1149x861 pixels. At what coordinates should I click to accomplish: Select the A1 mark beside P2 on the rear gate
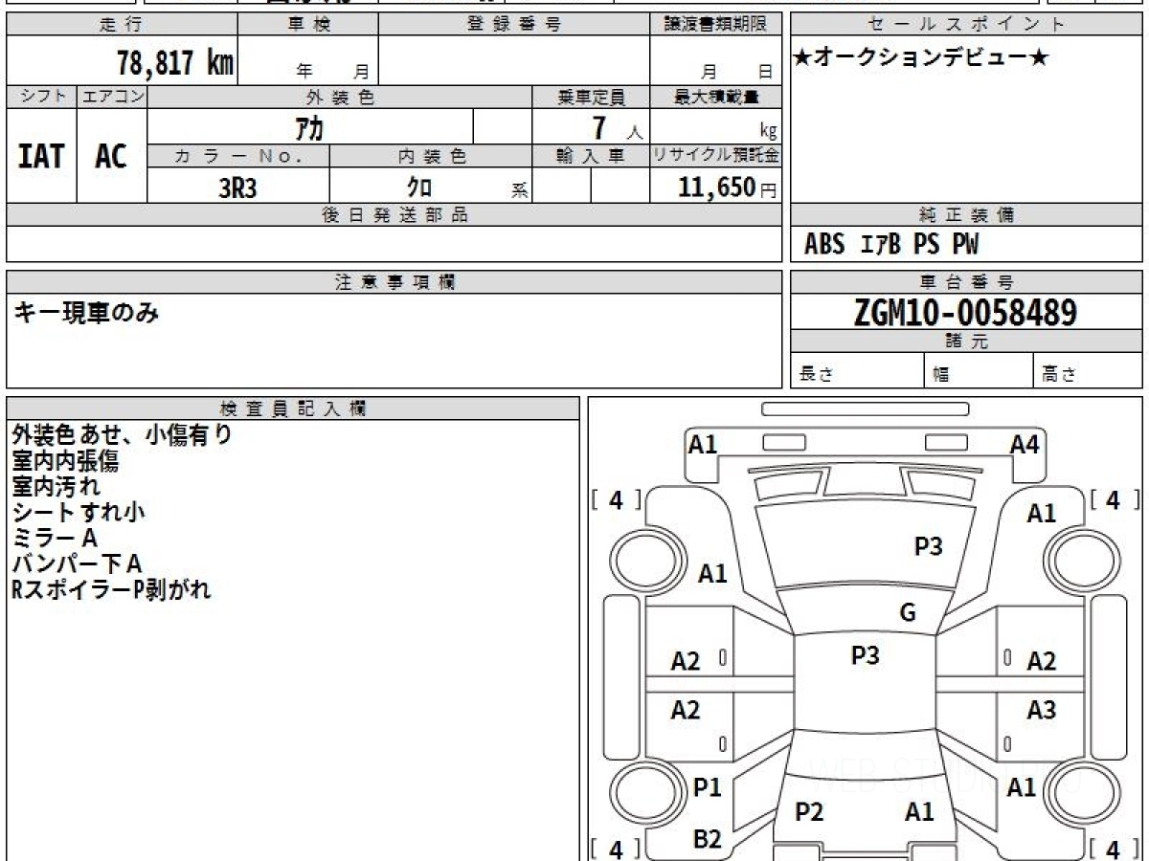pyautogui.click(x=920, y=812)
